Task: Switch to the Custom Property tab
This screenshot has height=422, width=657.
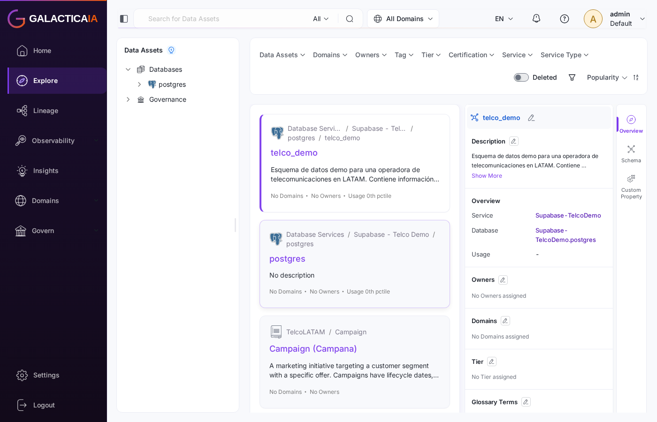Action: (x=631, y=187)
